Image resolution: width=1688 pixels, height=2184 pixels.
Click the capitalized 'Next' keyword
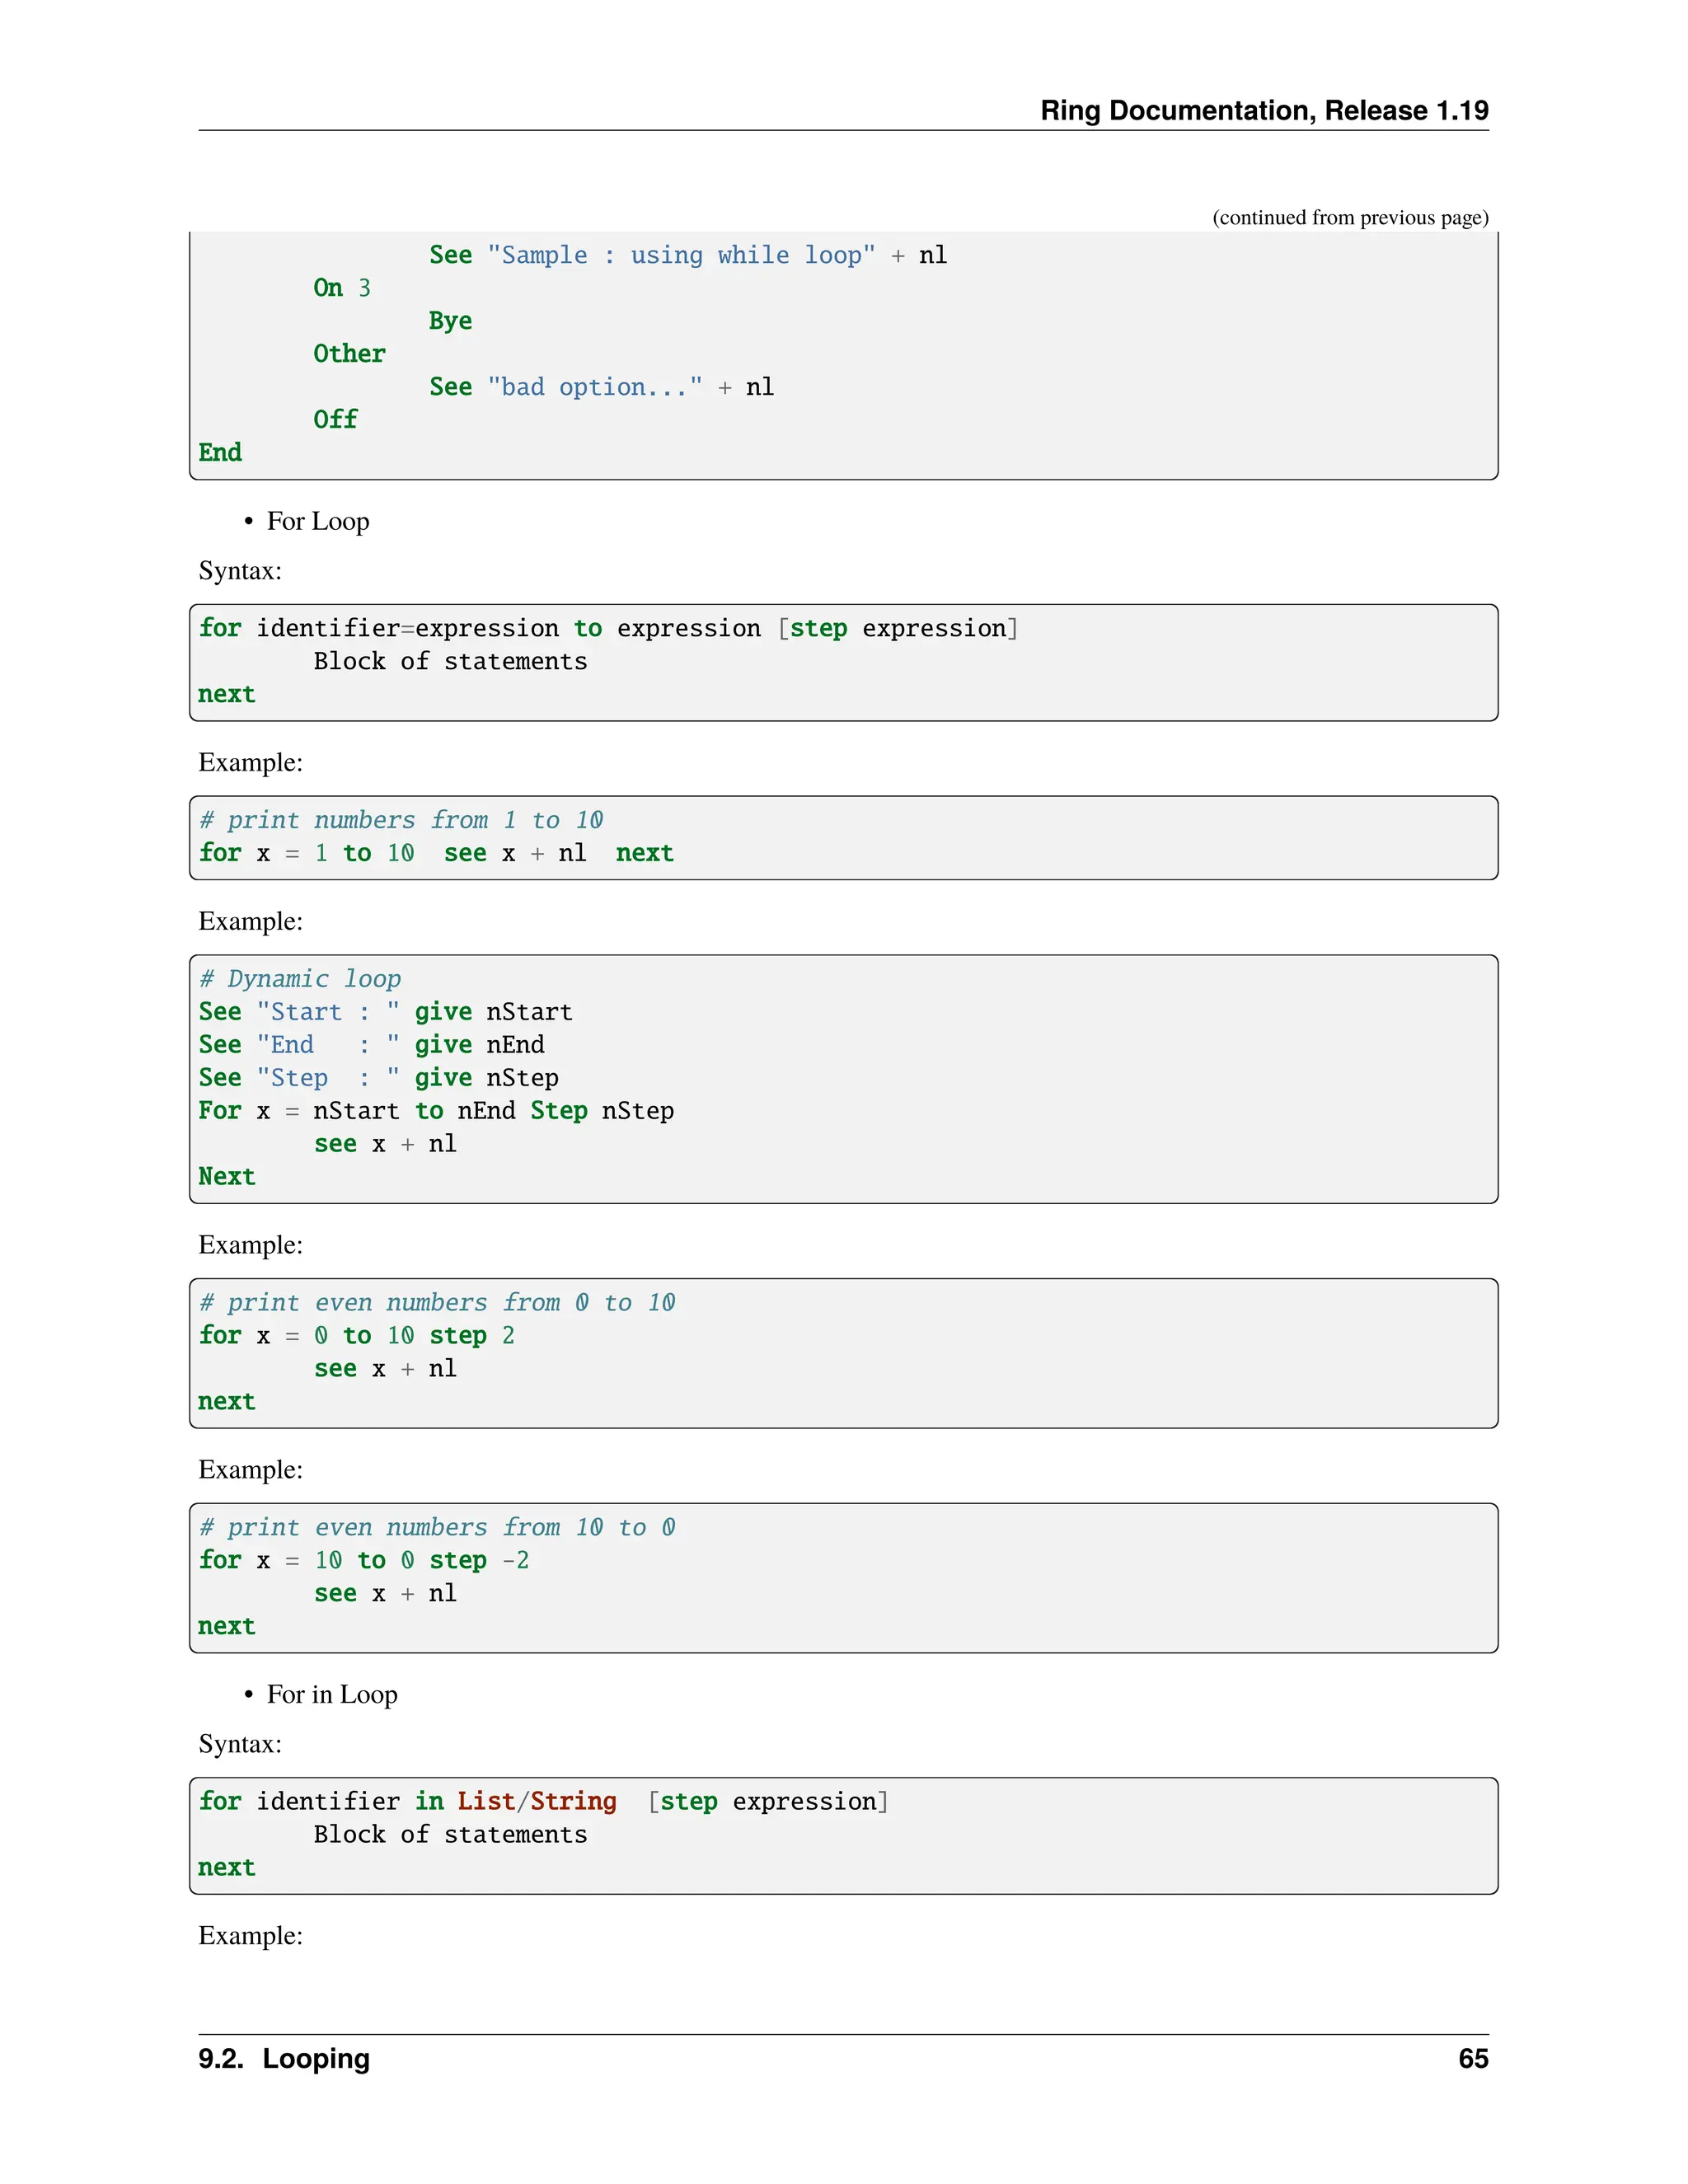227,1176
